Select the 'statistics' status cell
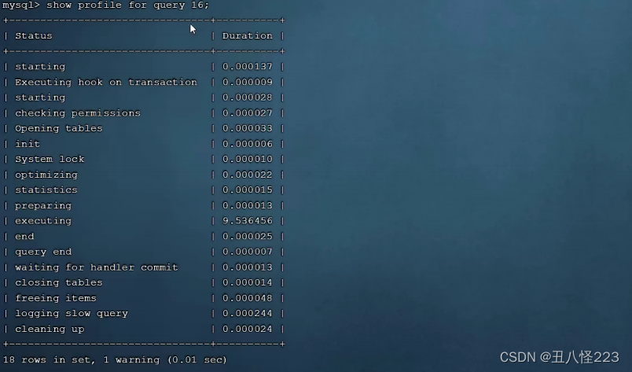The width and height of the screenshot is (632, 372). pos(46,190)
